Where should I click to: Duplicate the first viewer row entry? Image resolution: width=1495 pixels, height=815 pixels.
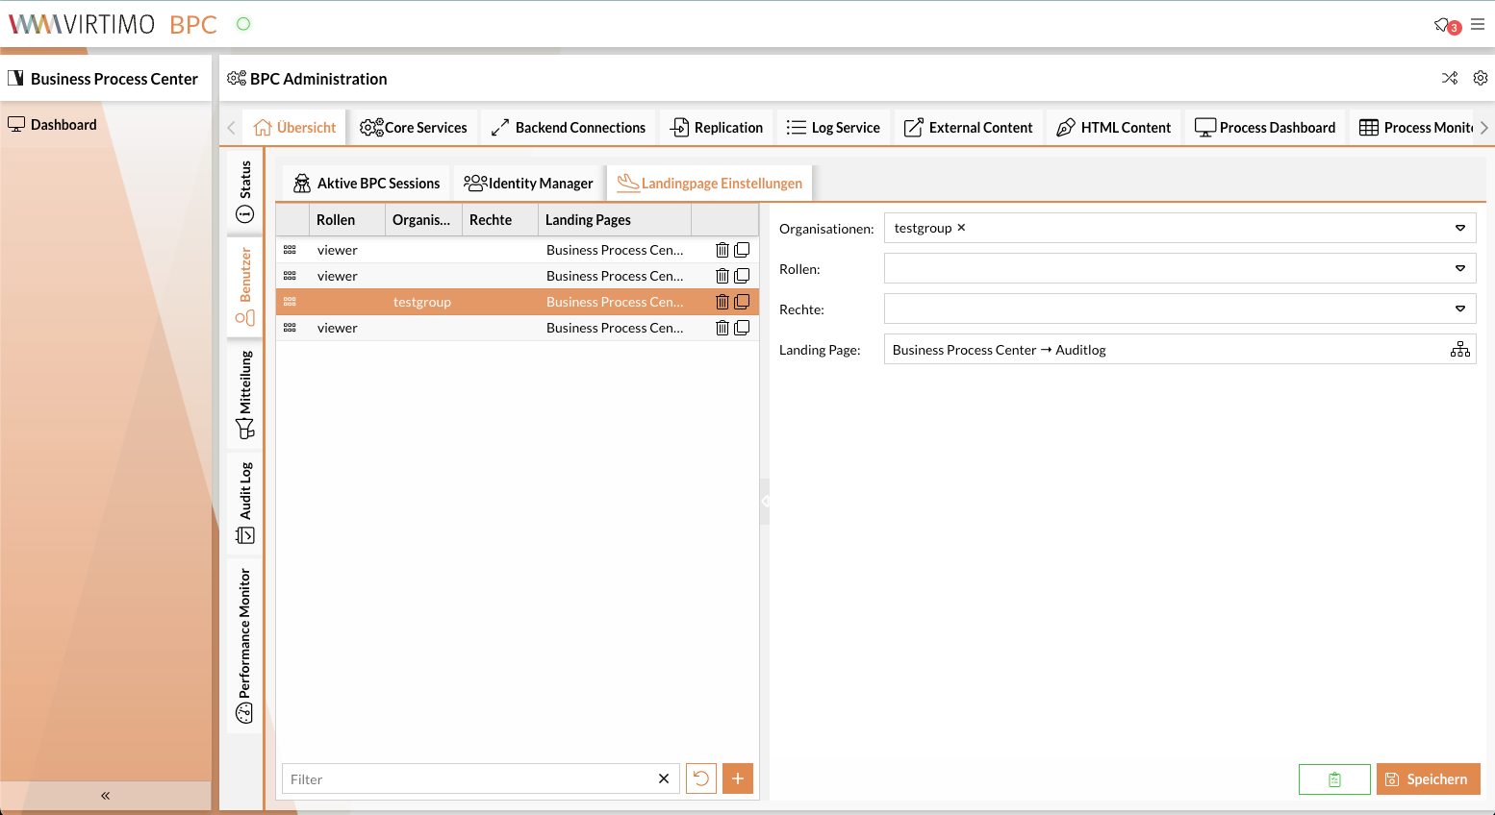coord(742,250)
